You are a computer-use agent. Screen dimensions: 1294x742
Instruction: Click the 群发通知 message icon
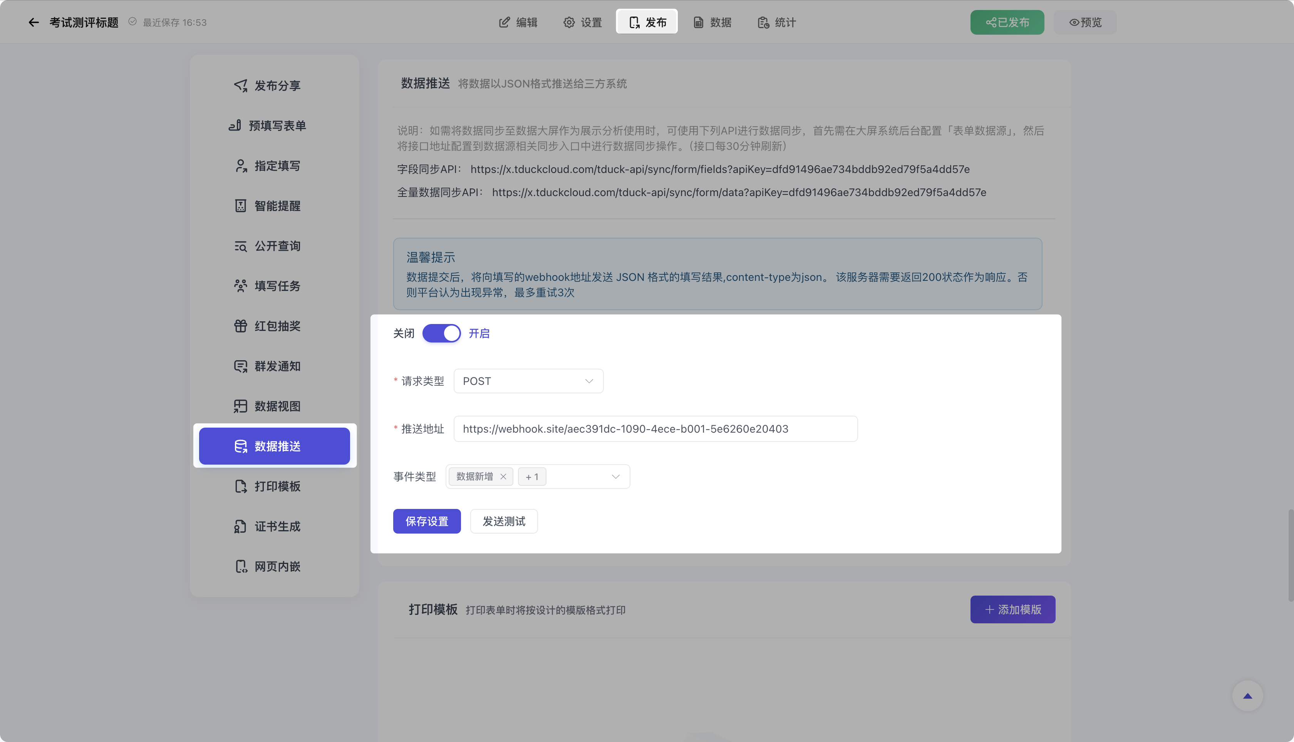[x=240, y=366]
